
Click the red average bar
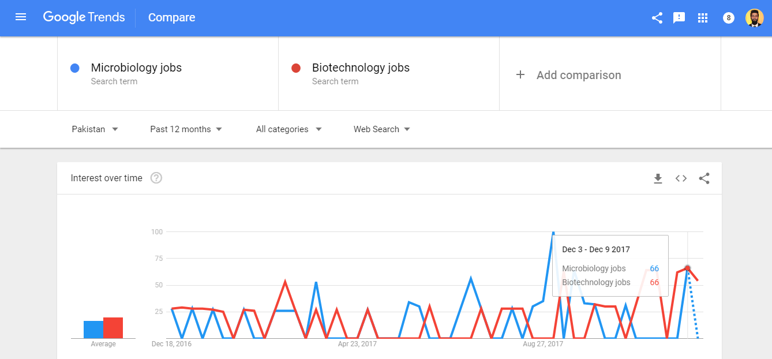pyautogui.click(x=113, y=328)
